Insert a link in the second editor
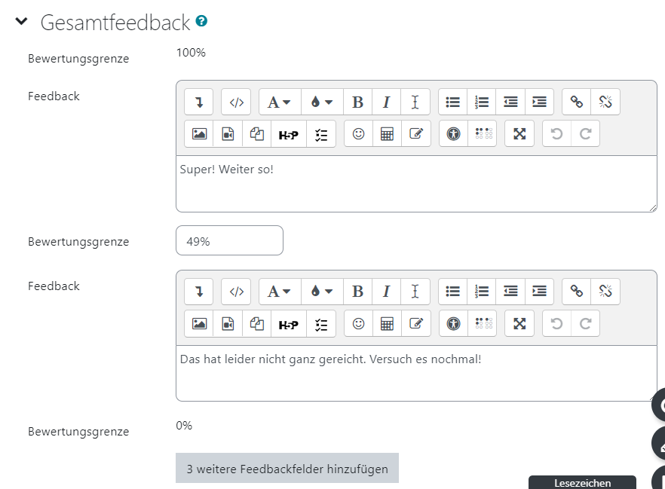This screenshot has height=489, width=665. [576, 292]
